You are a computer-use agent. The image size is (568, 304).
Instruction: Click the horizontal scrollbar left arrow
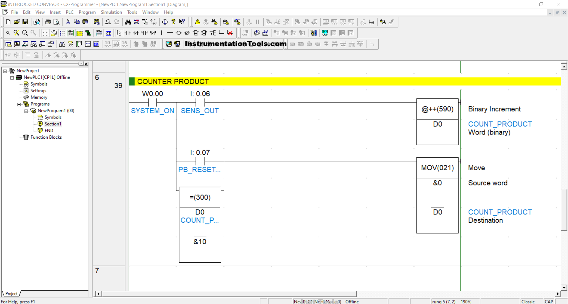[x=98, y=294]
